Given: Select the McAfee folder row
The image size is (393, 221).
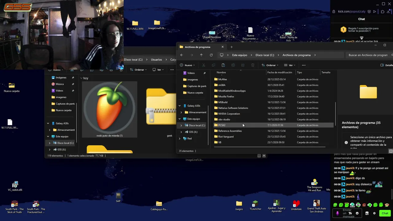Looking at the screenshot, I should coord(273,79).
